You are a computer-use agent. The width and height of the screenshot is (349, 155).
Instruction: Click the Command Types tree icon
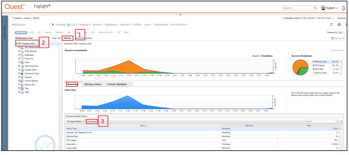[x=22, y=73]
